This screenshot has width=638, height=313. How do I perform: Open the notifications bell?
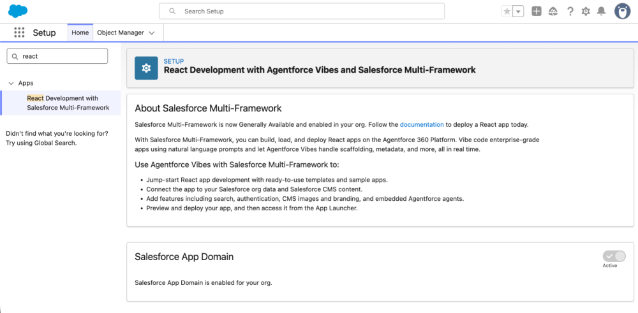pyautogui.click(x=601, y=11)
